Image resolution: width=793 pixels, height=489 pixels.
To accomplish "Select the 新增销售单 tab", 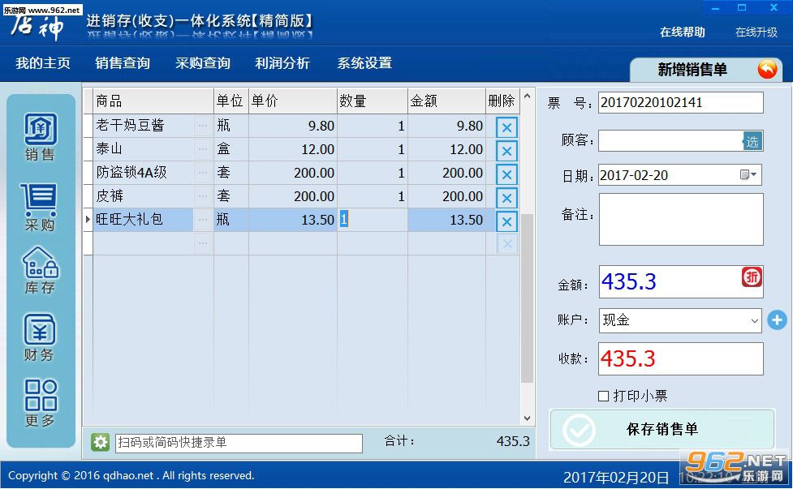I will point(706,70).
